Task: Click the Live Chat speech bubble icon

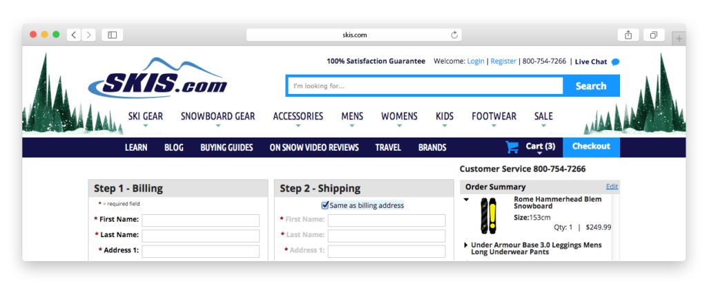Action: (x=615, y=62)
